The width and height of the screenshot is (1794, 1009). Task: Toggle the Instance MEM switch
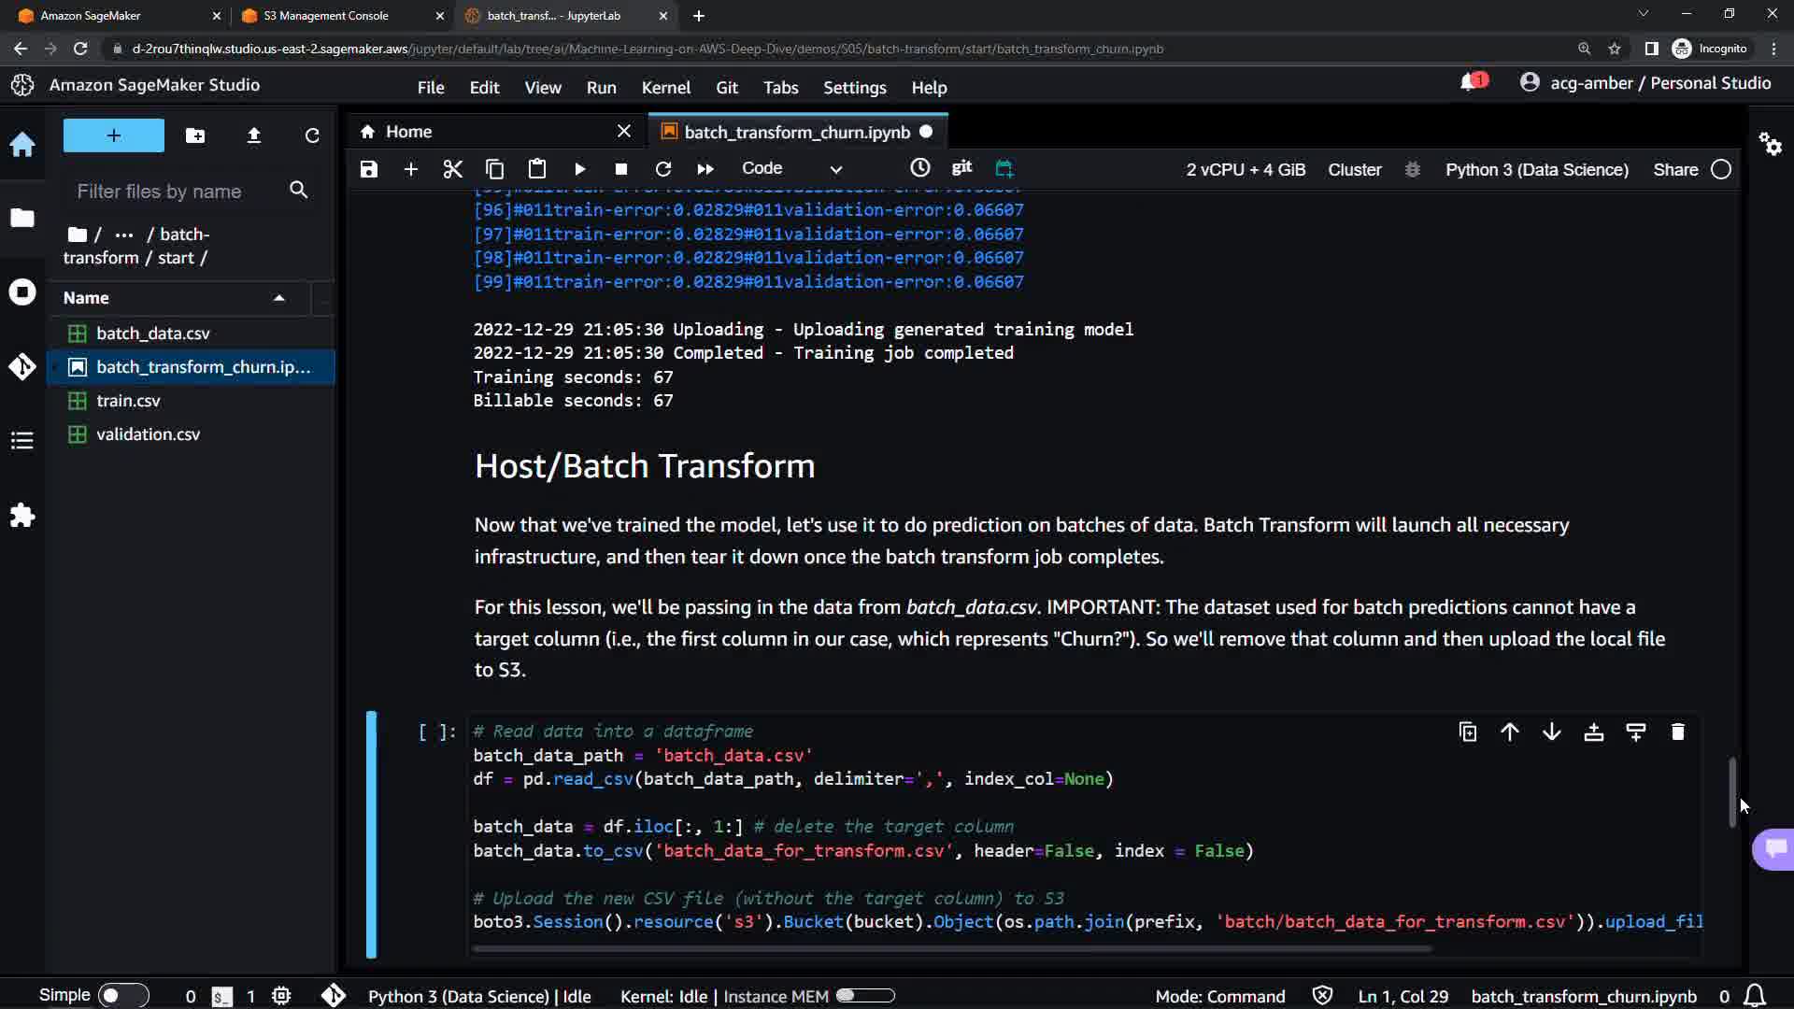865,996
